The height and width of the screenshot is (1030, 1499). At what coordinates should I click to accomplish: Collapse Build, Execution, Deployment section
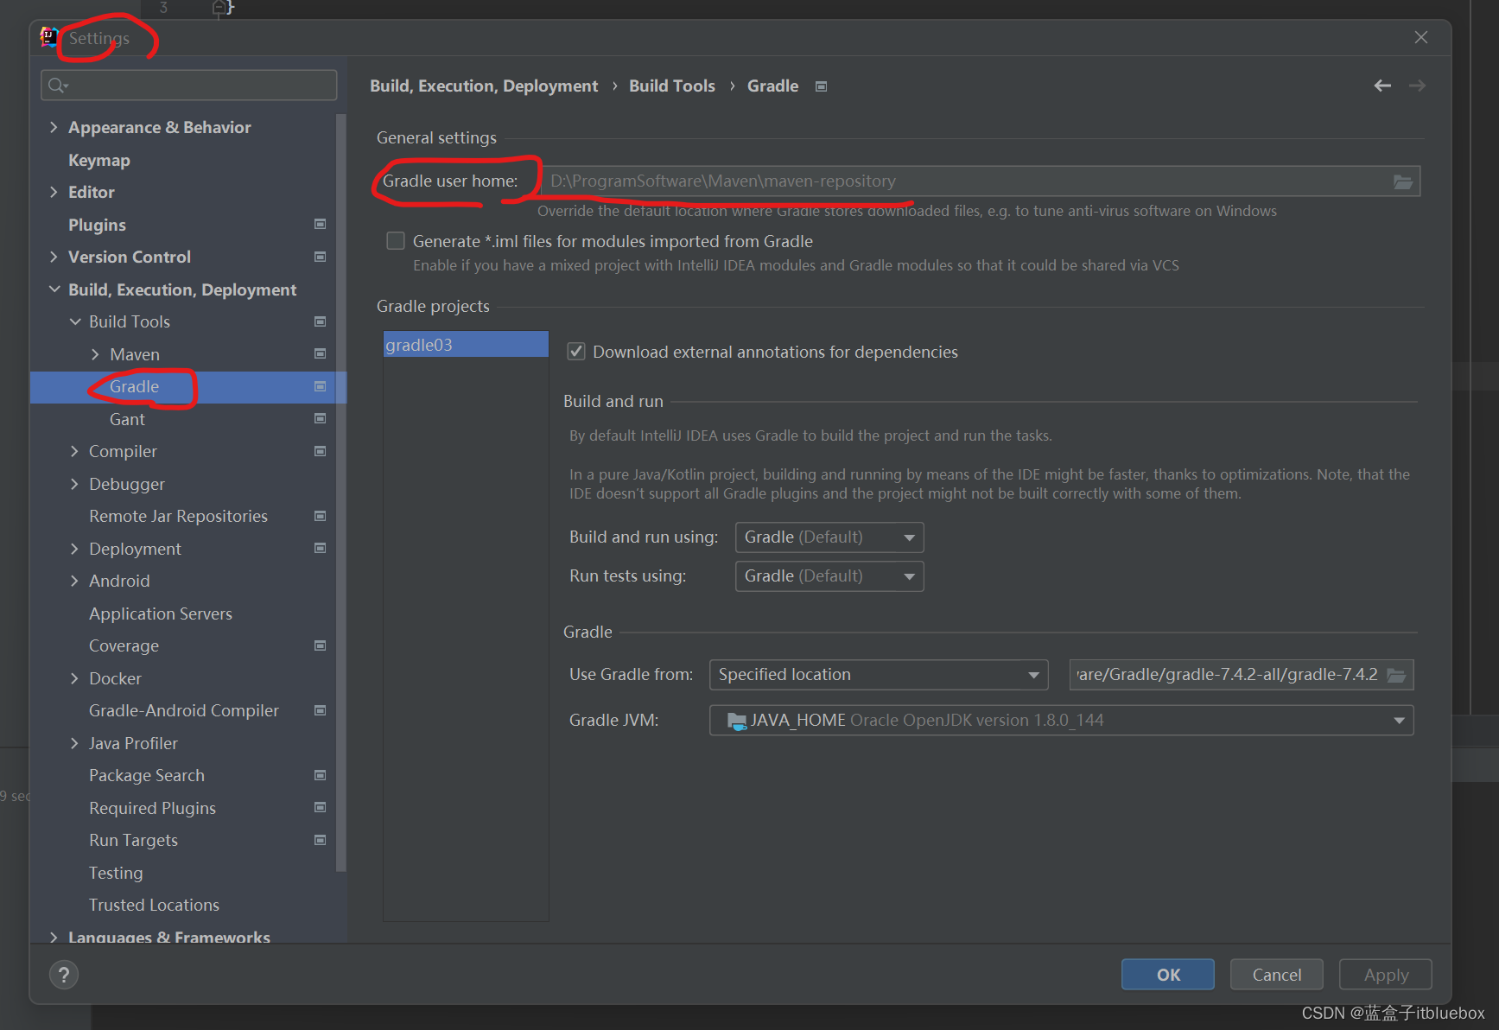coord(54,289)
